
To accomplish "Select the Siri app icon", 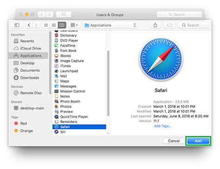I will [57, 132].
